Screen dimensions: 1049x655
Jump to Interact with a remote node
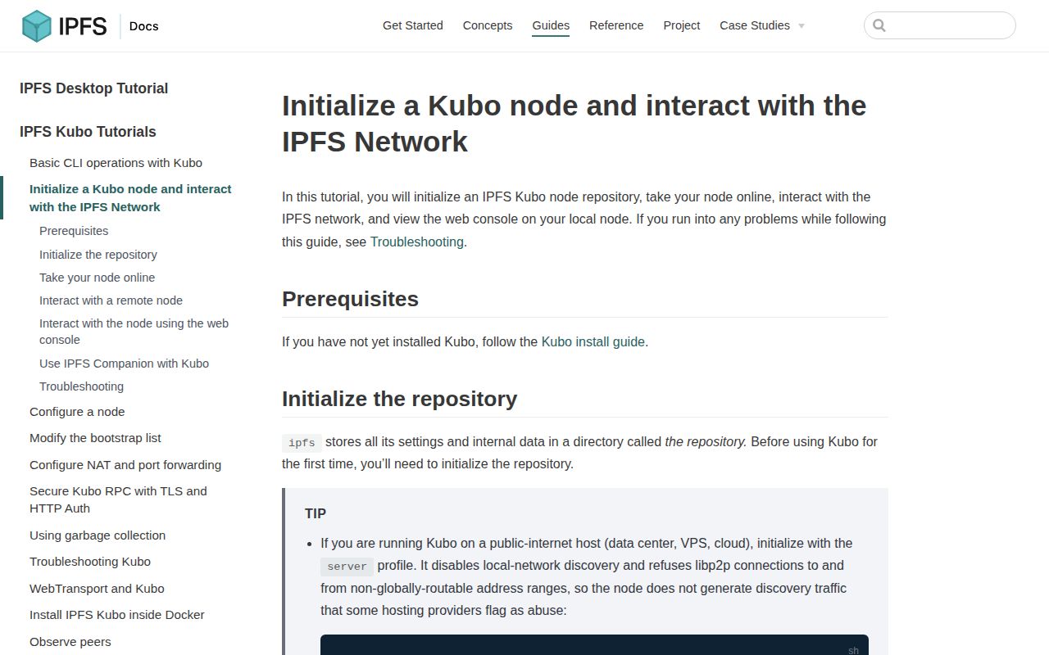coord(111,300)
